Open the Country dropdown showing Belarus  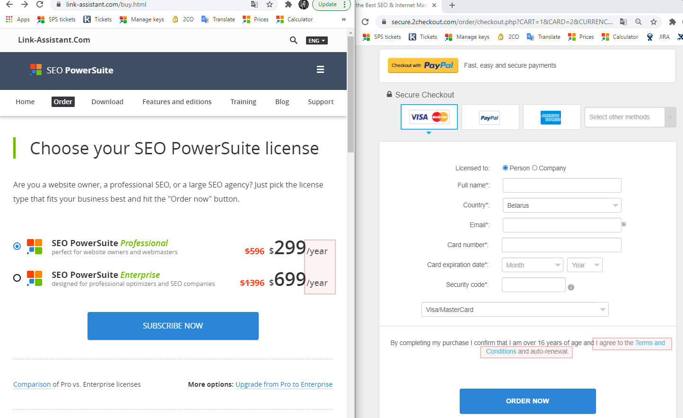[562, 205]
